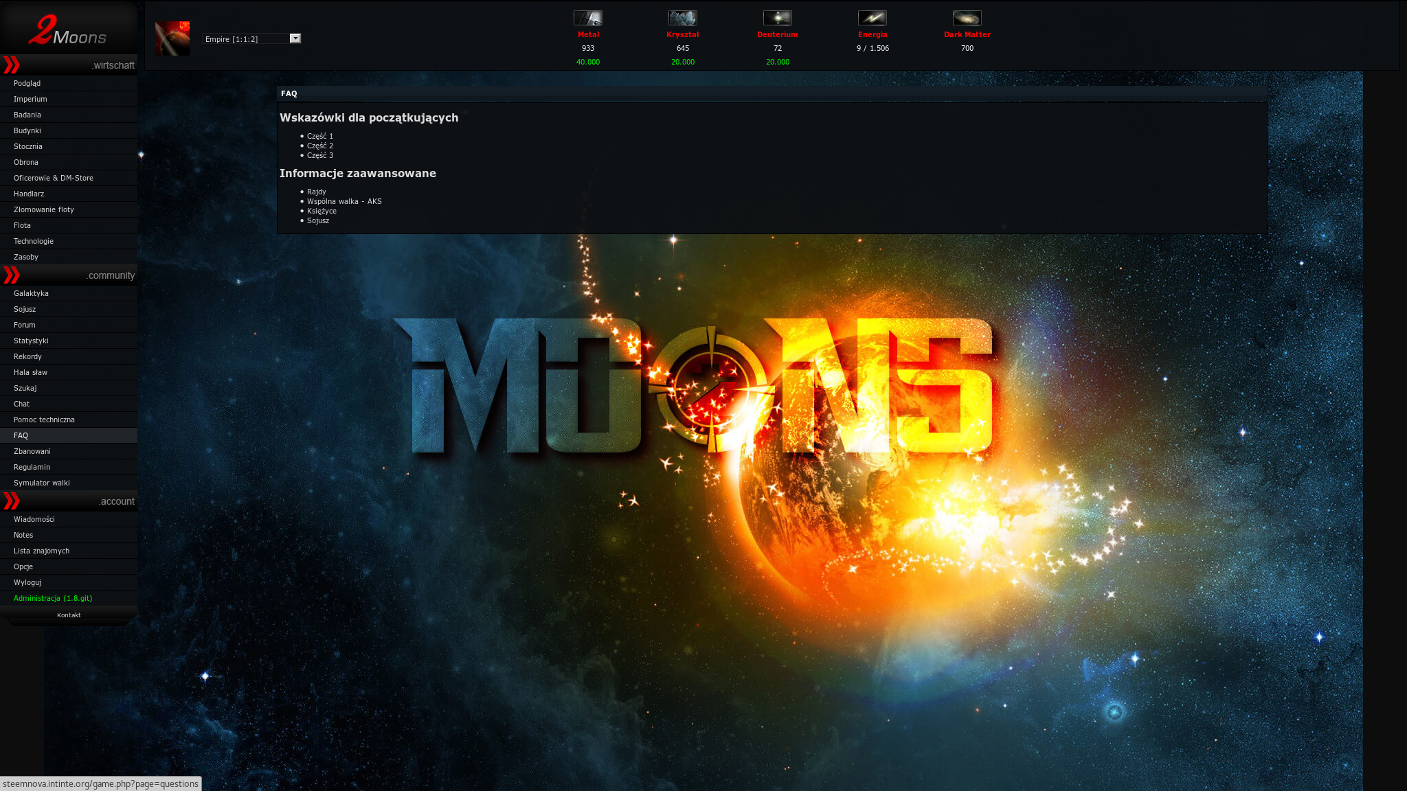Open Złomowanie floty page
Screen dimensions: 1407x791
pyautogui.click(x=69, y=209)
